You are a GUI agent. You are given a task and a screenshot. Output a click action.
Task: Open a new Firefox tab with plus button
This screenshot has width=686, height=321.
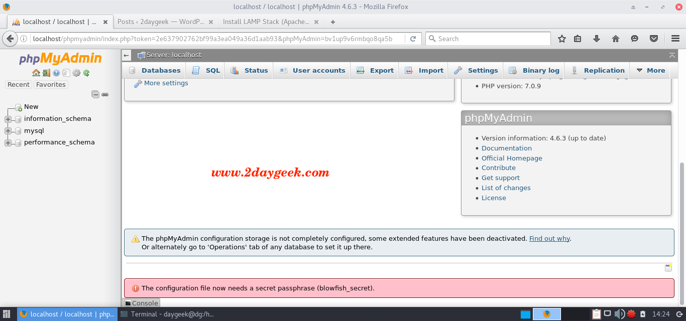tap(332, 22)
